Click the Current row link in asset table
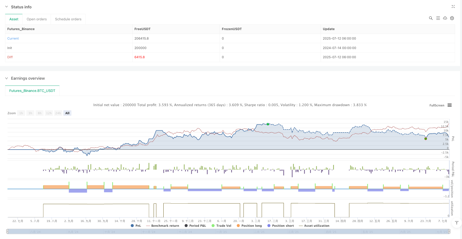 tap(13, 38)
